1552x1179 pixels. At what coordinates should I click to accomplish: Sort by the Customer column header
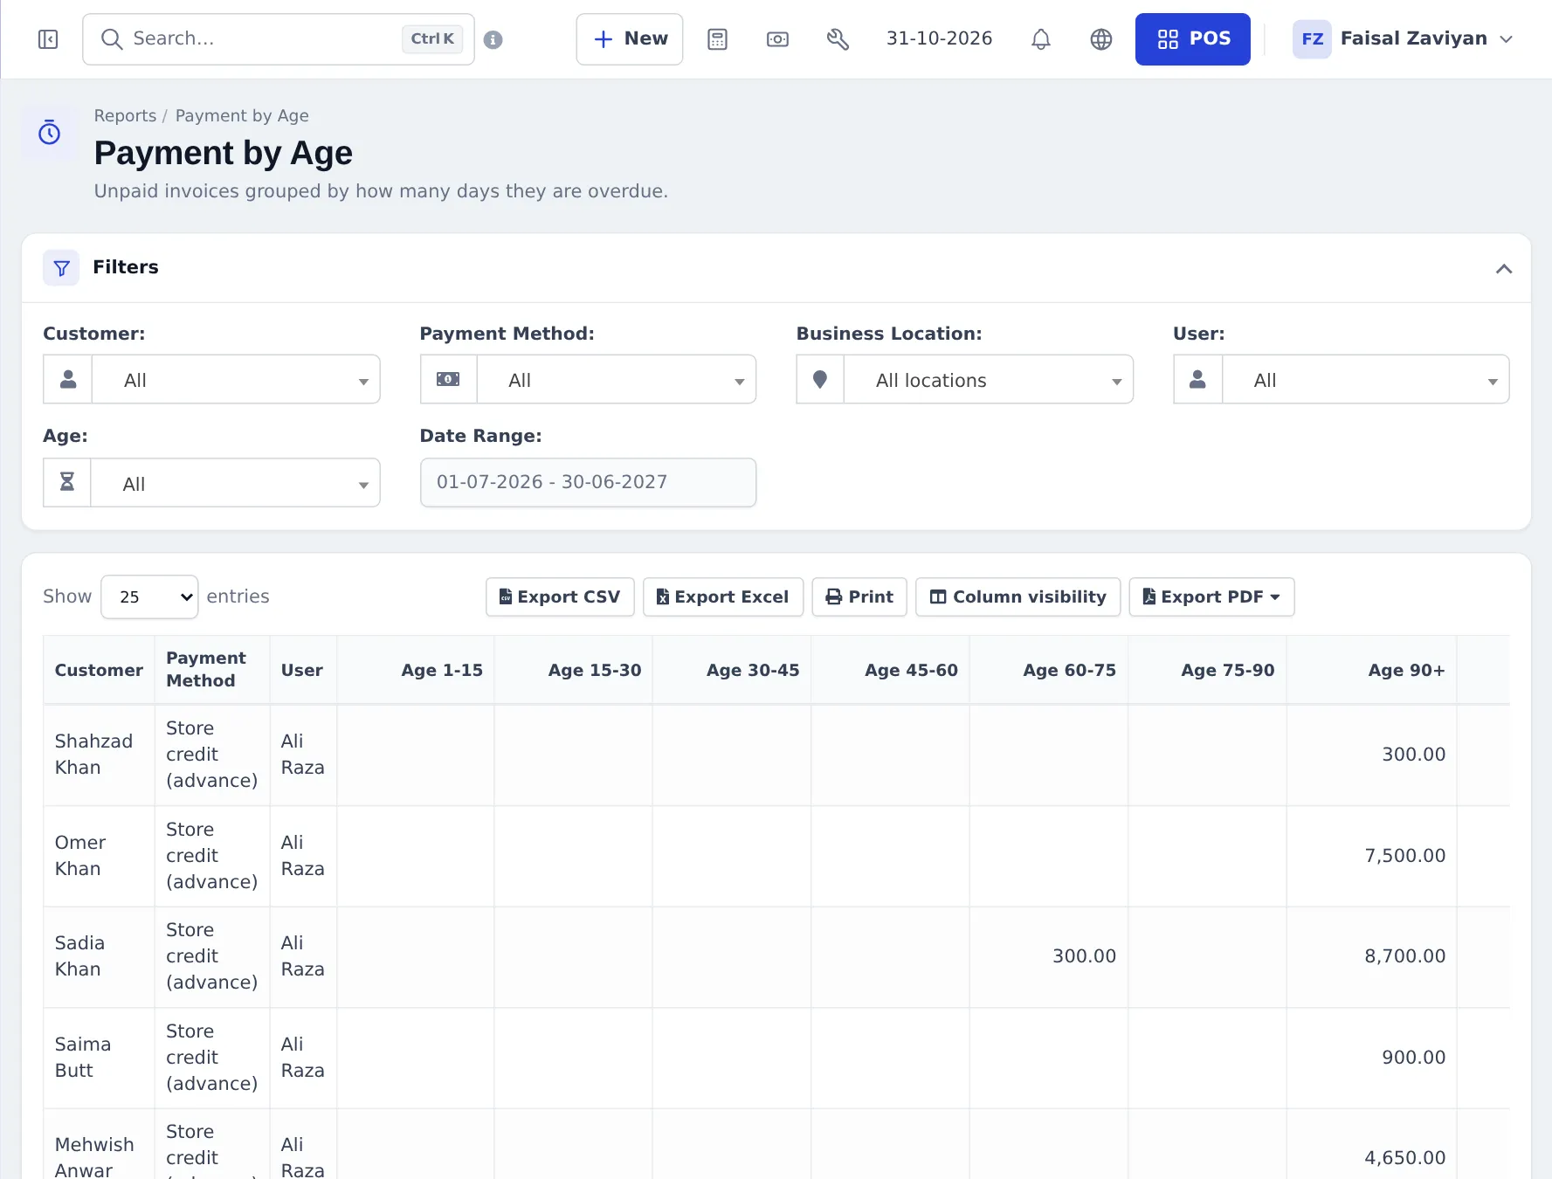click(99, 670)
